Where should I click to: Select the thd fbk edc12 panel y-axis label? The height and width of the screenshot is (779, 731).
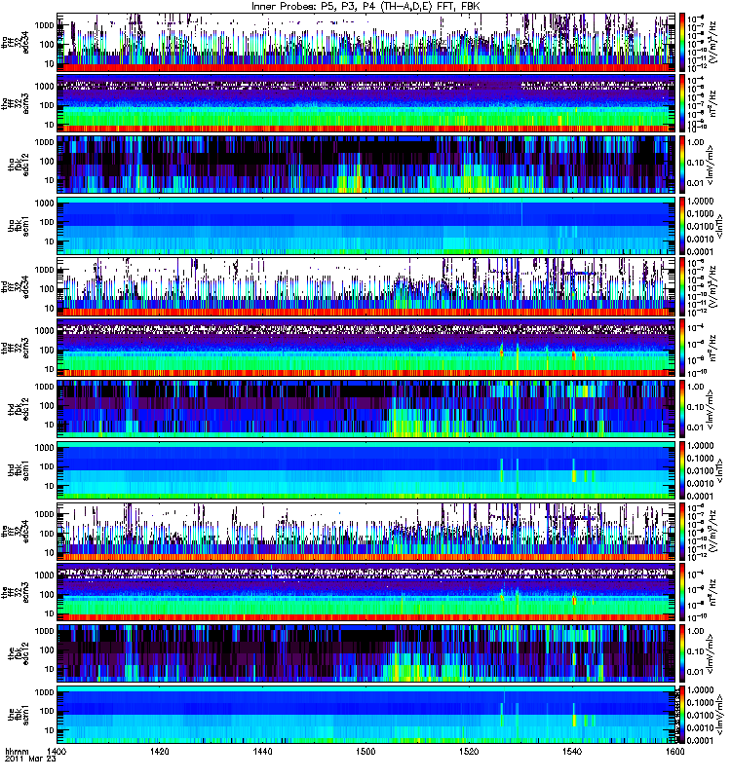[18, 409]
